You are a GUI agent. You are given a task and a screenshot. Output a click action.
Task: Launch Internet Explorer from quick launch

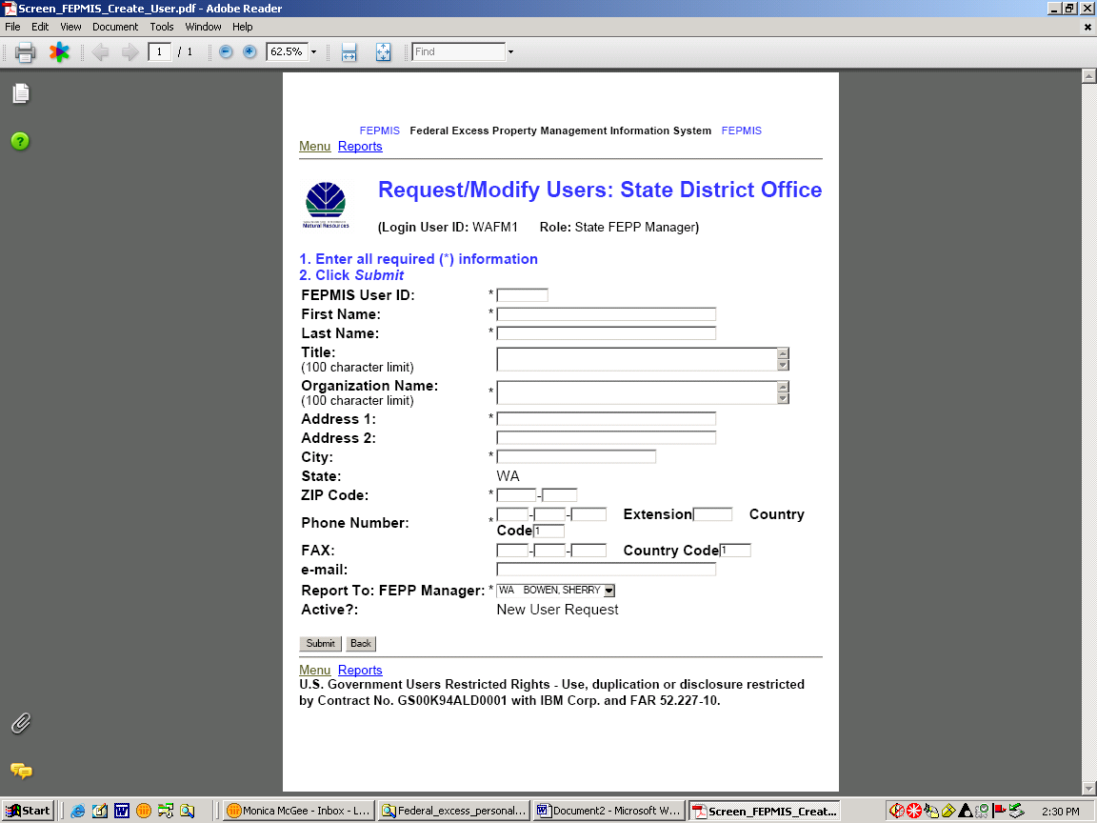click(78, 812)
